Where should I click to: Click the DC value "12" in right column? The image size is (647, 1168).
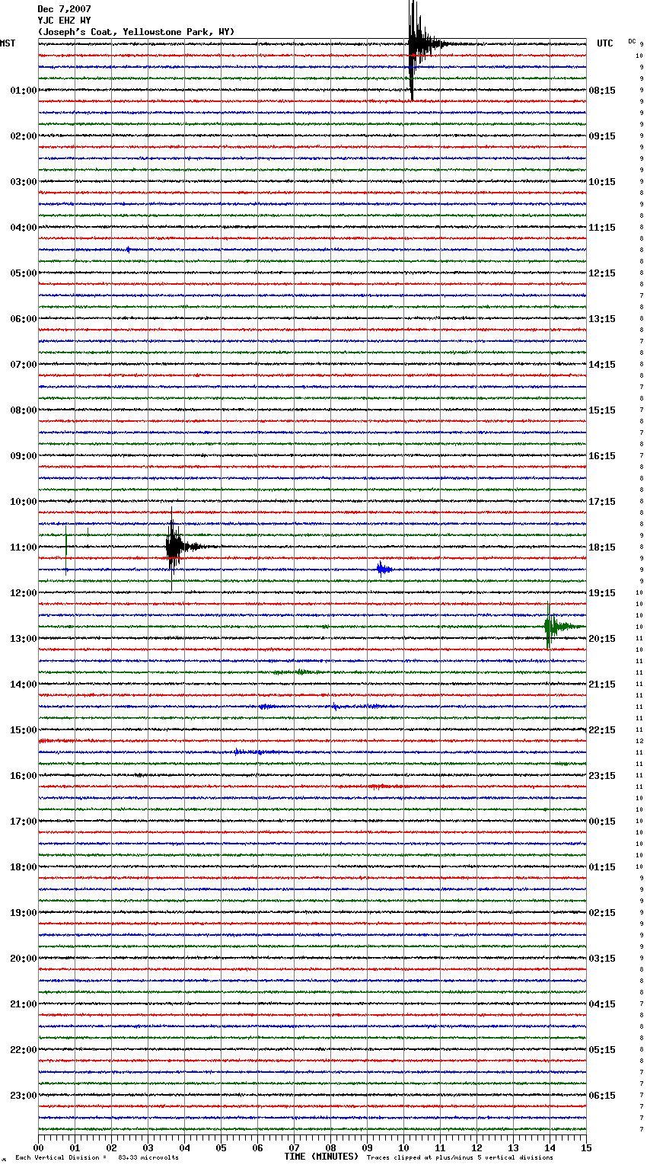point(639,741)
